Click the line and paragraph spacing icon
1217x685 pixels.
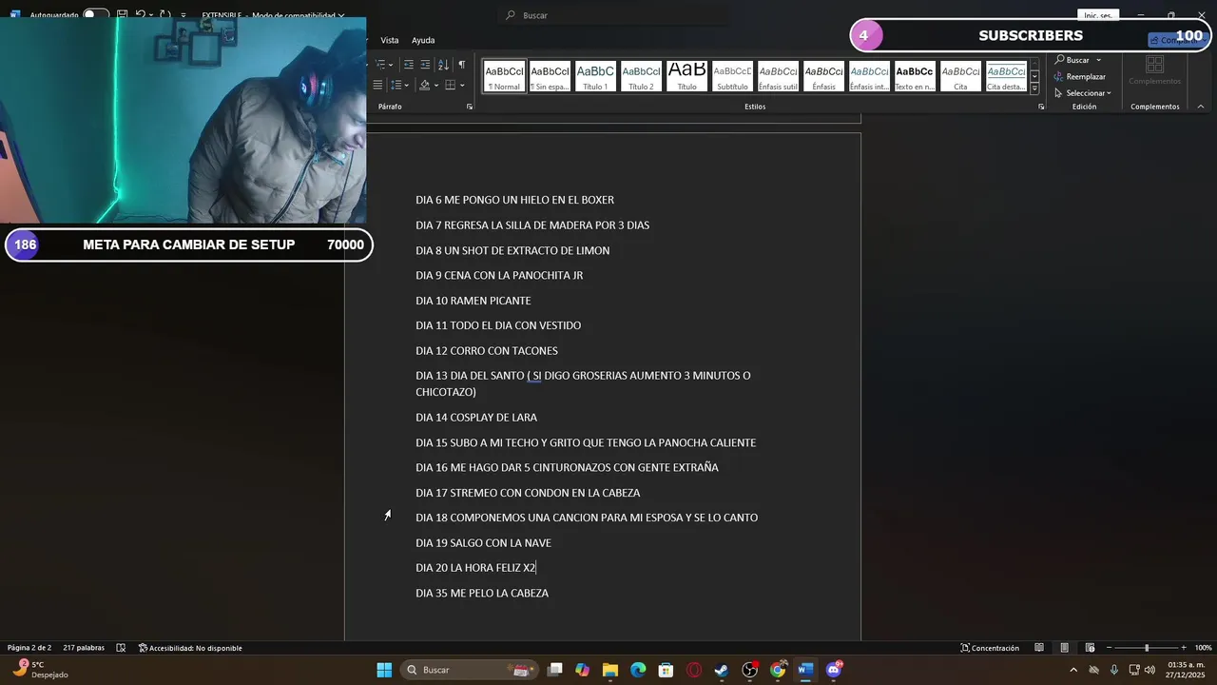[x=396, y=86]
